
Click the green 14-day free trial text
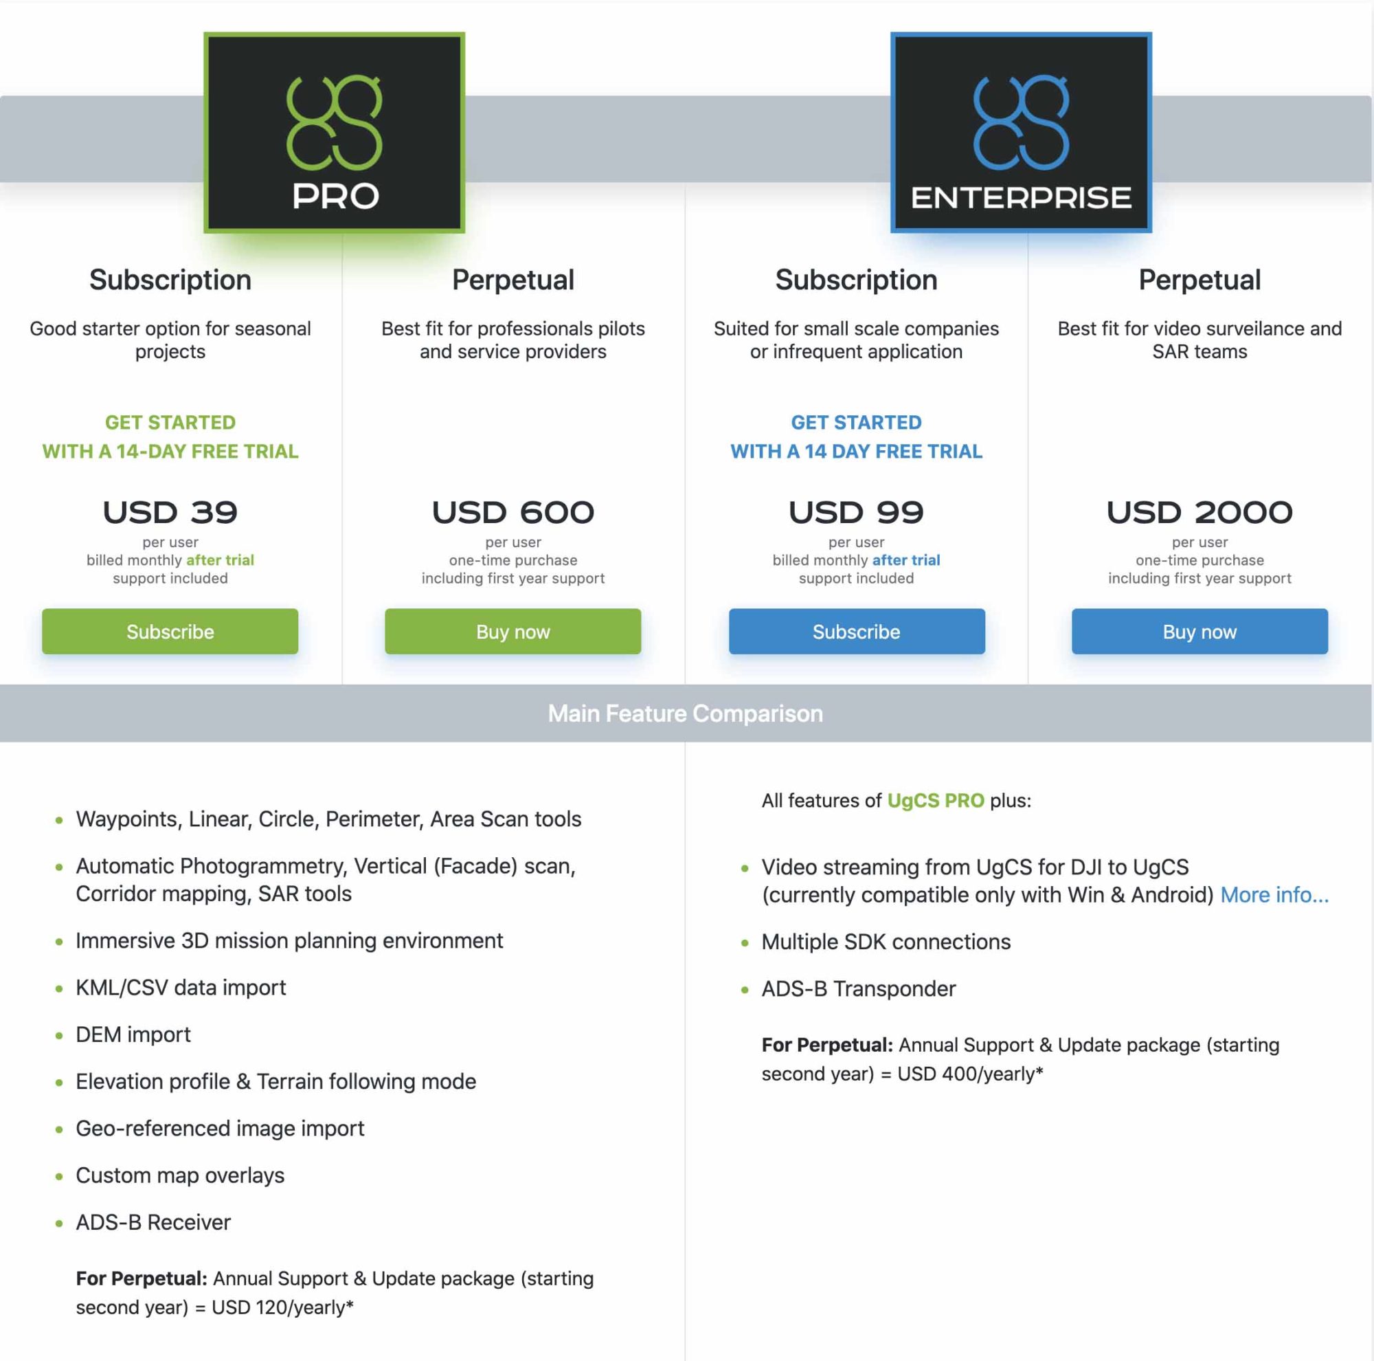[170, 437]
